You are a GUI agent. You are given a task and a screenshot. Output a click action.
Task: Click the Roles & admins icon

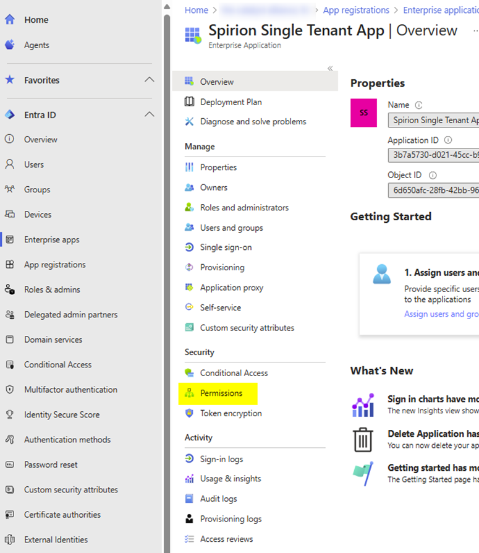pyautogui.click(x=10, y=289)
